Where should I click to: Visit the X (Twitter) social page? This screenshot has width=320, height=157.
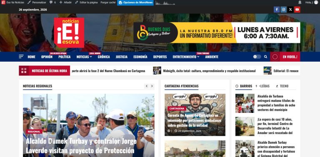tap(290, 10)
